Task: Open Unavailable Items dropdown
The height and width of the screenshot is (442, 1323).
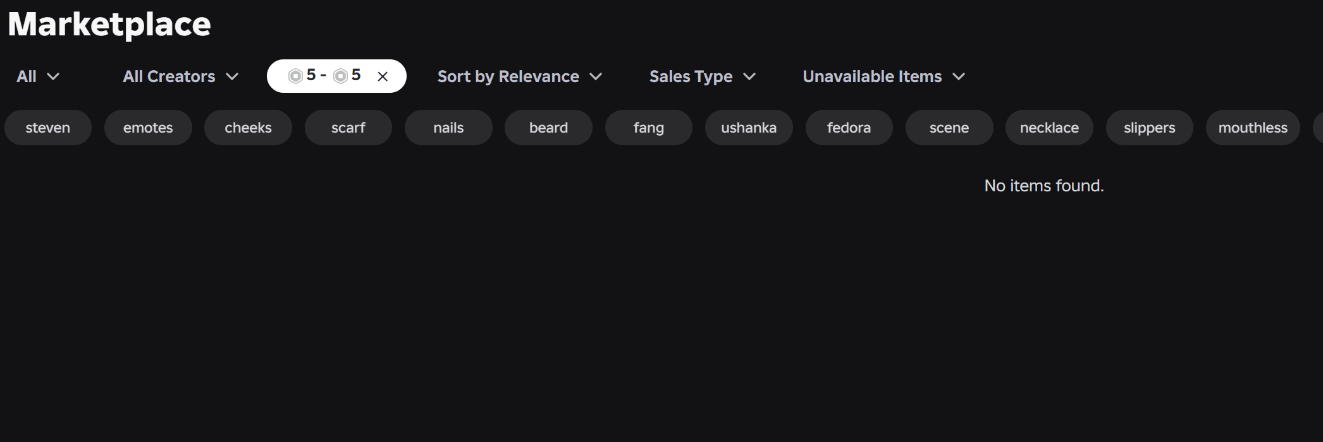Action: (x=884, y=76)
